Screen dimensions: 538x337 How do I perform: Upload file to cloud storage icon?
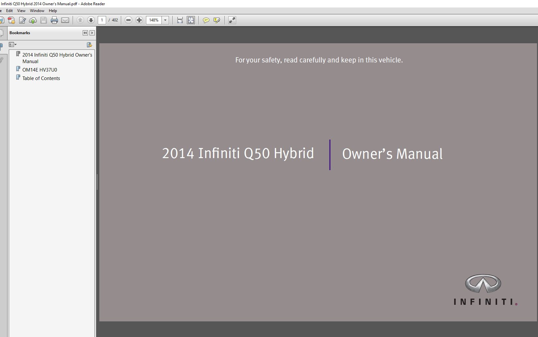click(x=33, y=20)
